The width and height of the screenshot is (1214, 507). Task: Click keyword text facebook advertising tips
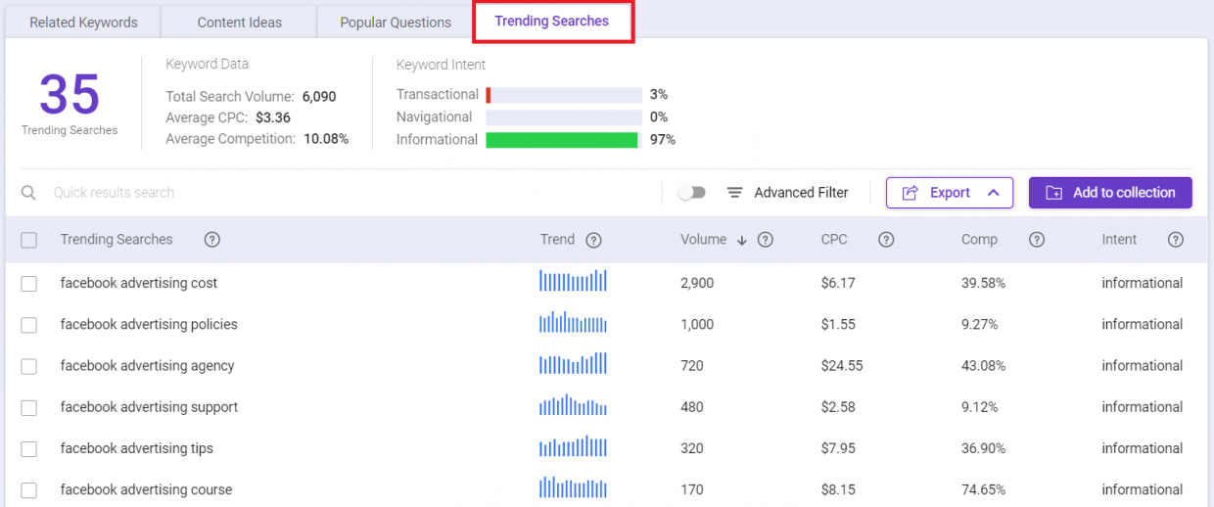(x=137, y=448)
